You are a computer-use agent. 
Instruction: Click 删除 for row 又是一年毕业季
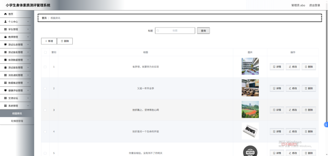(x=309, y=88)
